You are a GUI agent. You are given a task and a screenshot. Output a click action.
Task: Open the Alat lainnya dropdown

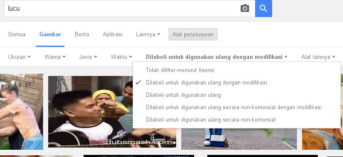click(x=318, y=57)
